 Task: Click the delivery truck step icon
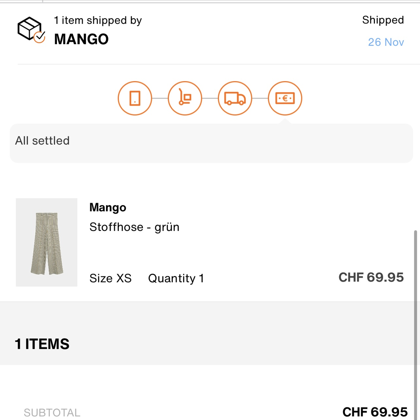coord(235,98)
